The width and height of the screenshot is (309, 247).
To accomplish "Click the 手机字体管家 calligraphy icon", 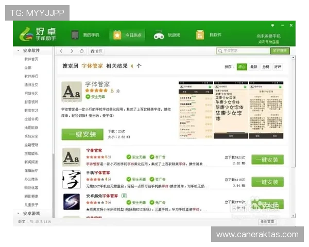I will coord(72,180).
